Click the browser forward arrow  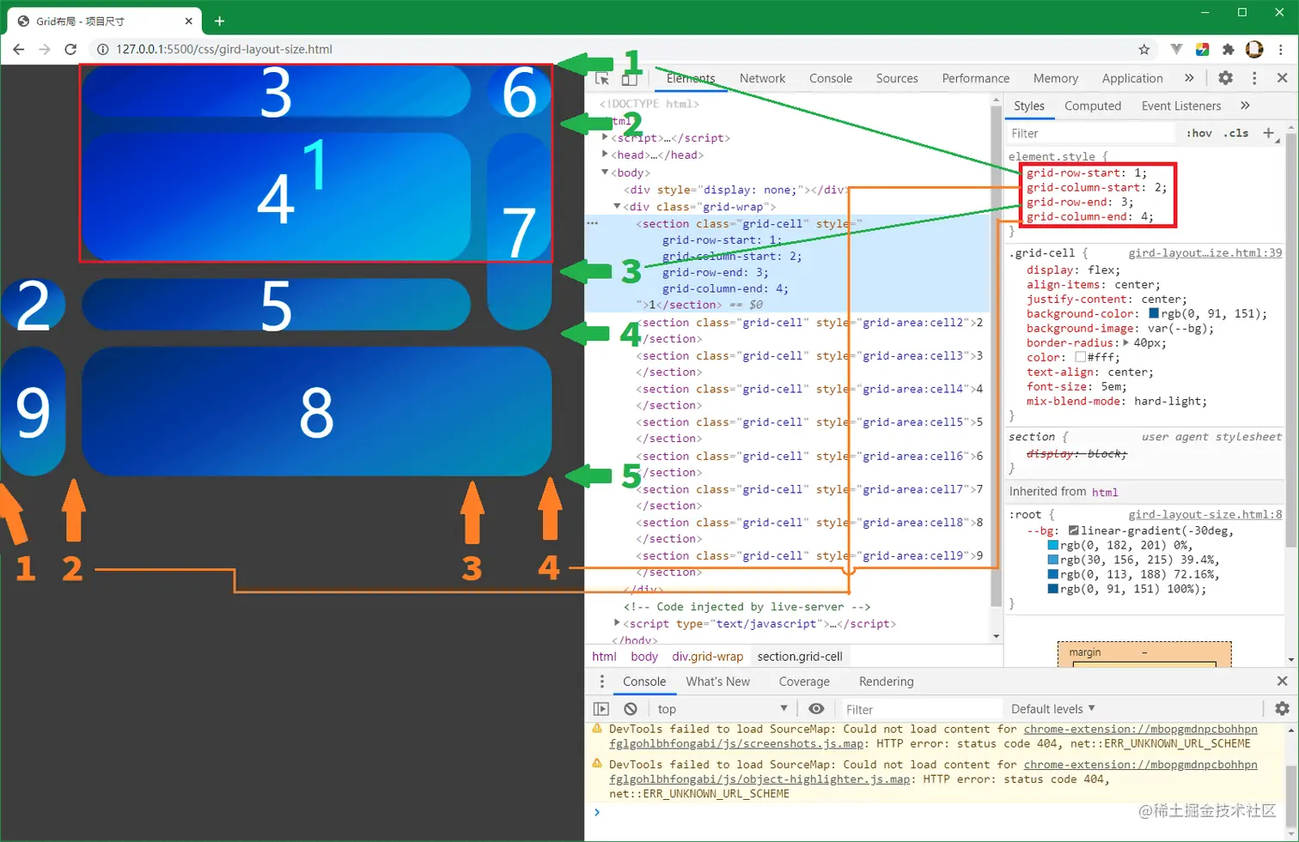[x=45, y=49]
